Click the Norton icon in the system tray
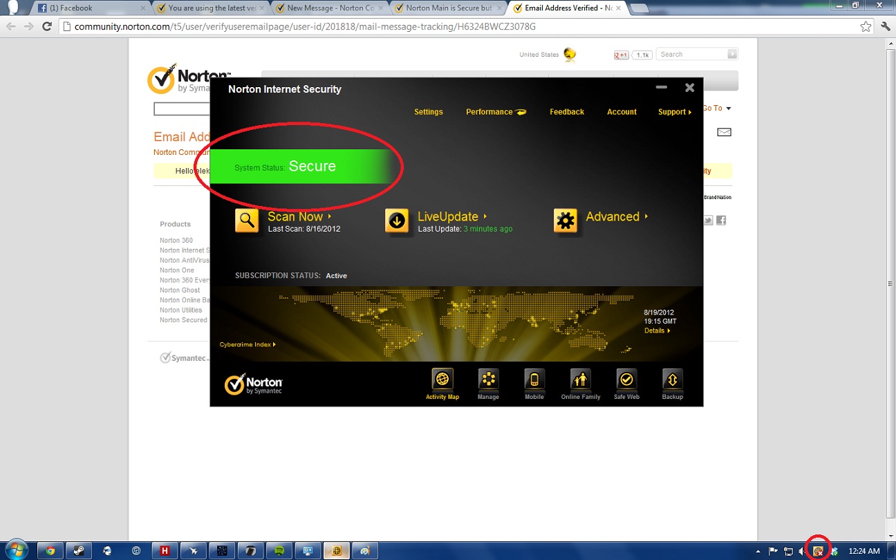The height and width of the screenshot is (560, 896). click(819, 551)
